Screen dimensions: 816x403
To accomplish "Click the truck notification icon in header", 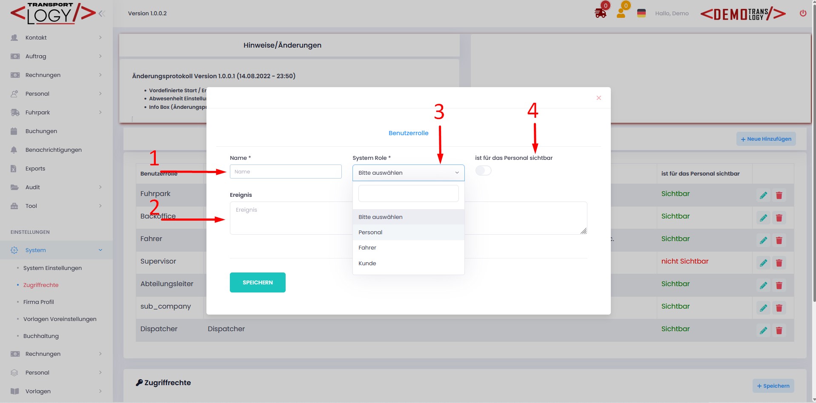I will coord(600,13).
